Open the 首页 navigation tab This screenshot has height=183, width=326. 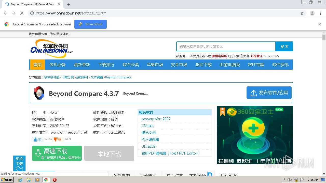[37, 65]
